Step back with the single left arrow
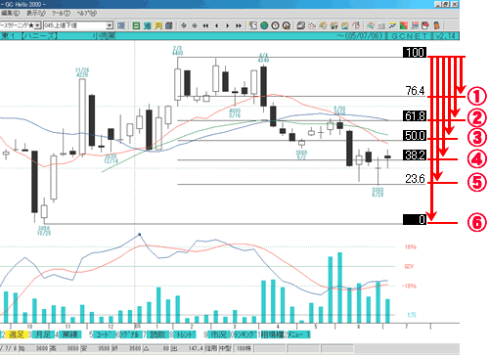 pos(216,25)
